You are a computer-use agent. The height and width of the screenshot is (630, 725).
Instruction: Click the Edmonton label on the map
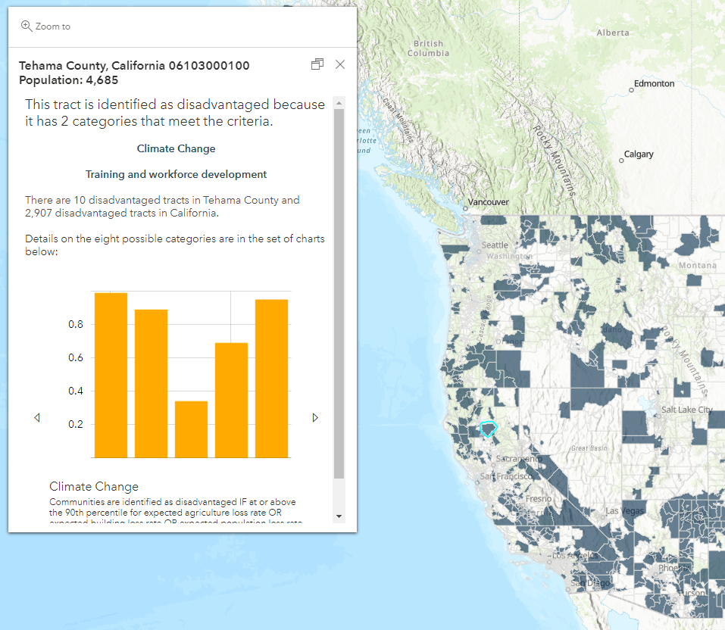point(654,84)
